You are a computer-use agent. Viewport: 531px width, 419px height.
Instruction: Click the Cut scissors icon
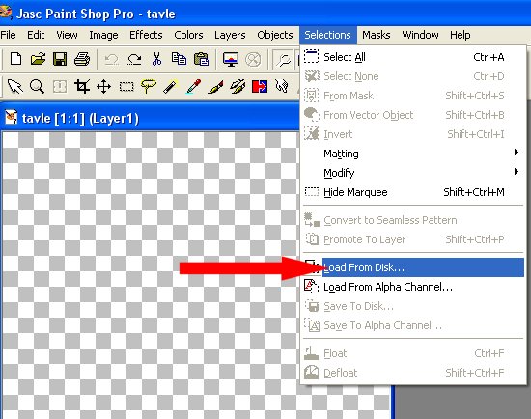coord(156,59)
